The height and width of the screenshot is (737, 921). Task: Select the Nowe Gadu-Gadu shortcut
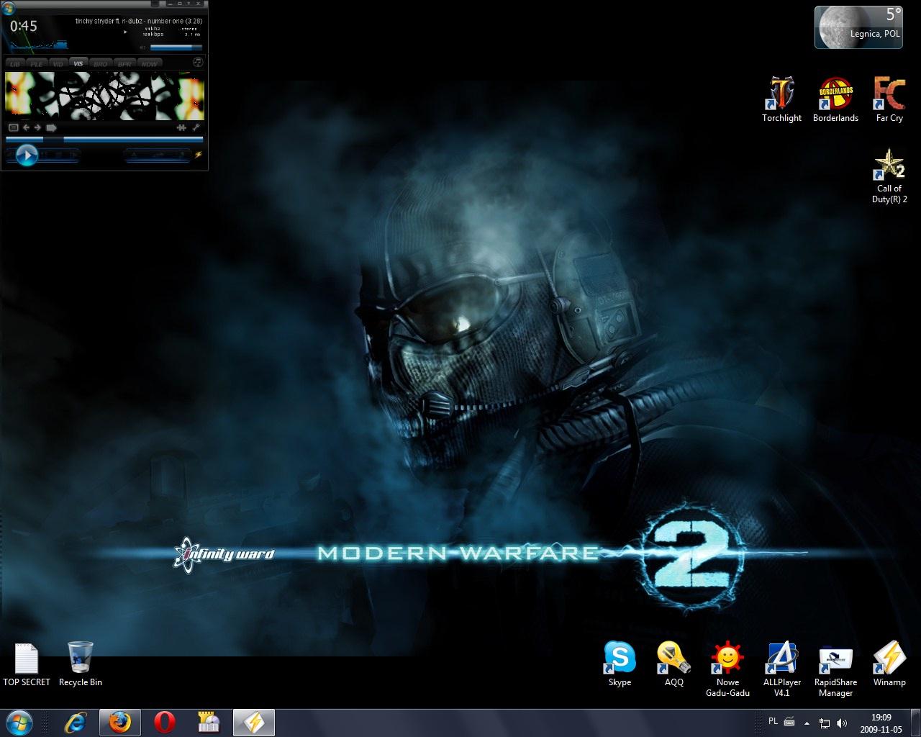coord(727,669)
